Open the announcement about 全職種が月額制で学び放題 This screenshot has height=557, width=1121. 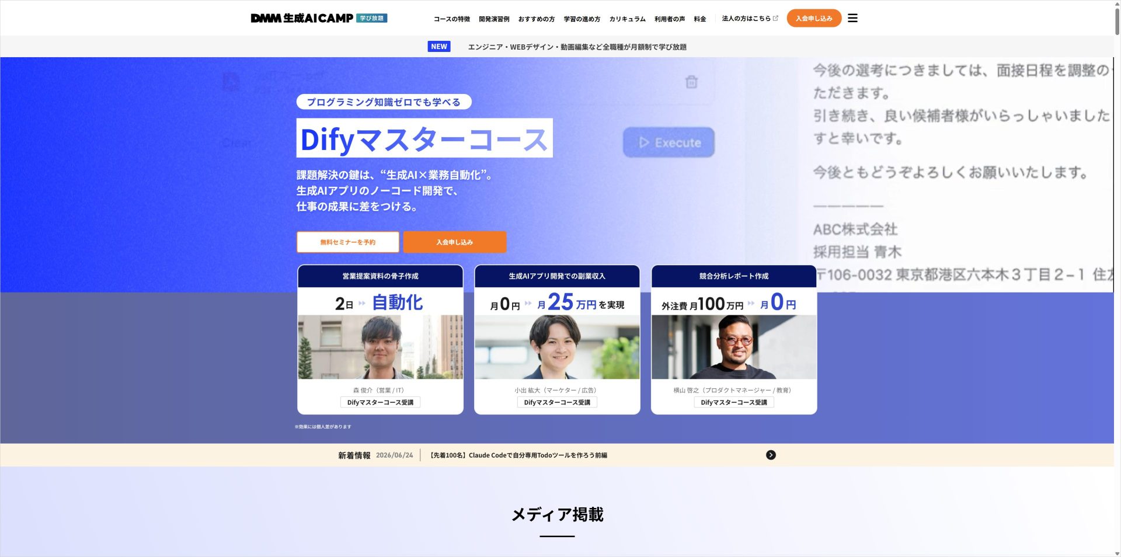click(577, 47)
